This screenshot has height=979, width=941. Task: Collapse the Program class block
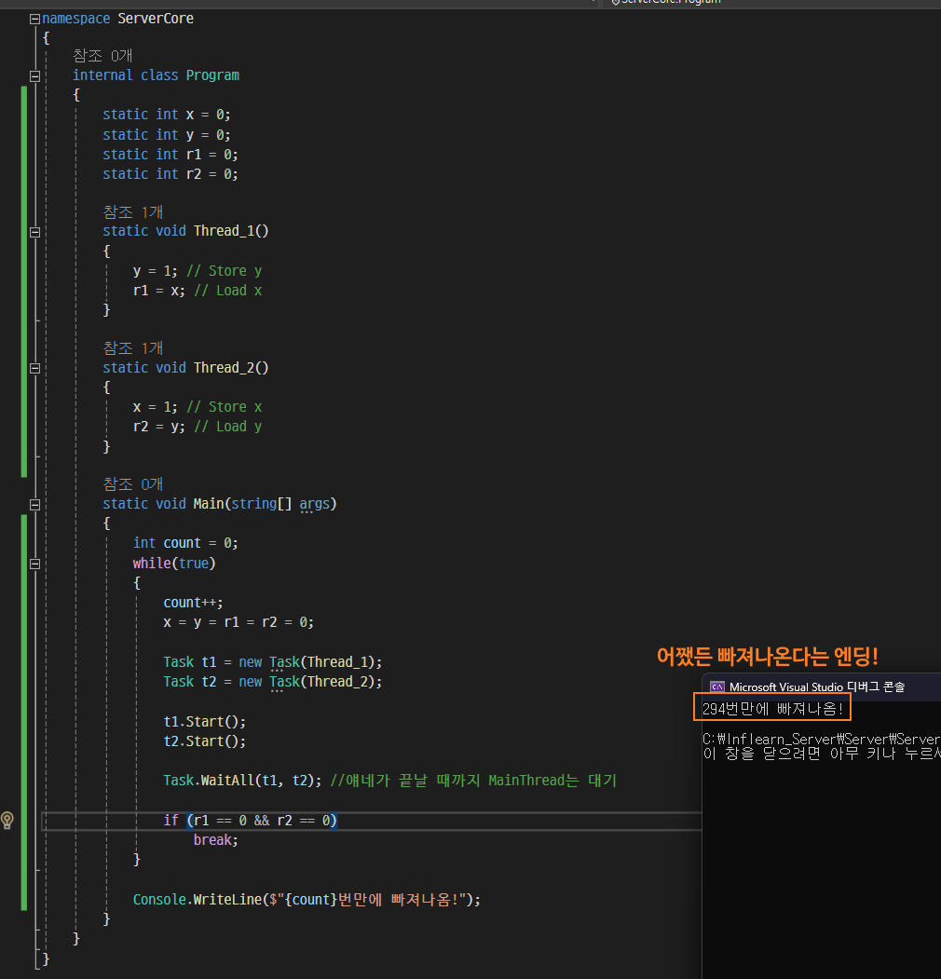35,76
